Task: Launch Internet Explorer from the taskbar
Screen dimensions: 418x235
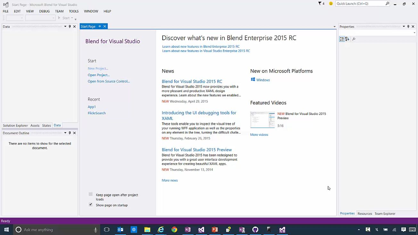Action: 161,230
